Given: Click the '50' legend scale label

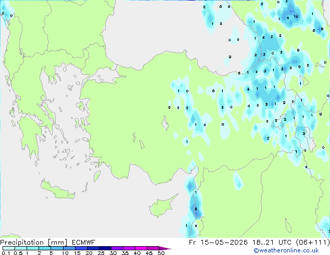Looking at the screenshot, I should [161, 253].
